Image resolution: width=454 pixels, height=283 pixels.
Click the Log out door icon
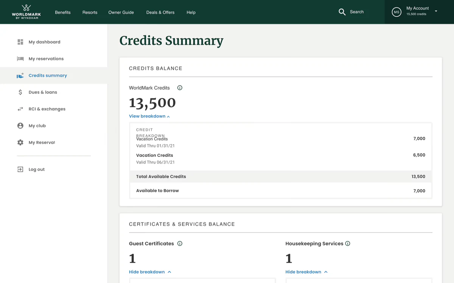(x=20, y=169)
